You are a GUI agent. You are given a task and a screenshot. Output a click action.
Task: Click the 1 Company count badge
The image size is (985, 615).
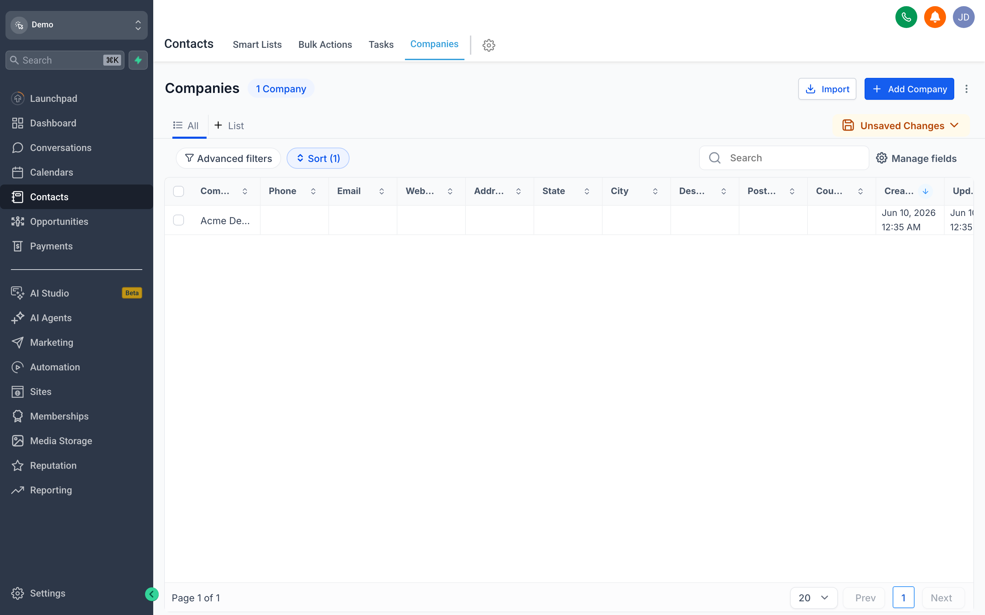(x=281, y=89)
